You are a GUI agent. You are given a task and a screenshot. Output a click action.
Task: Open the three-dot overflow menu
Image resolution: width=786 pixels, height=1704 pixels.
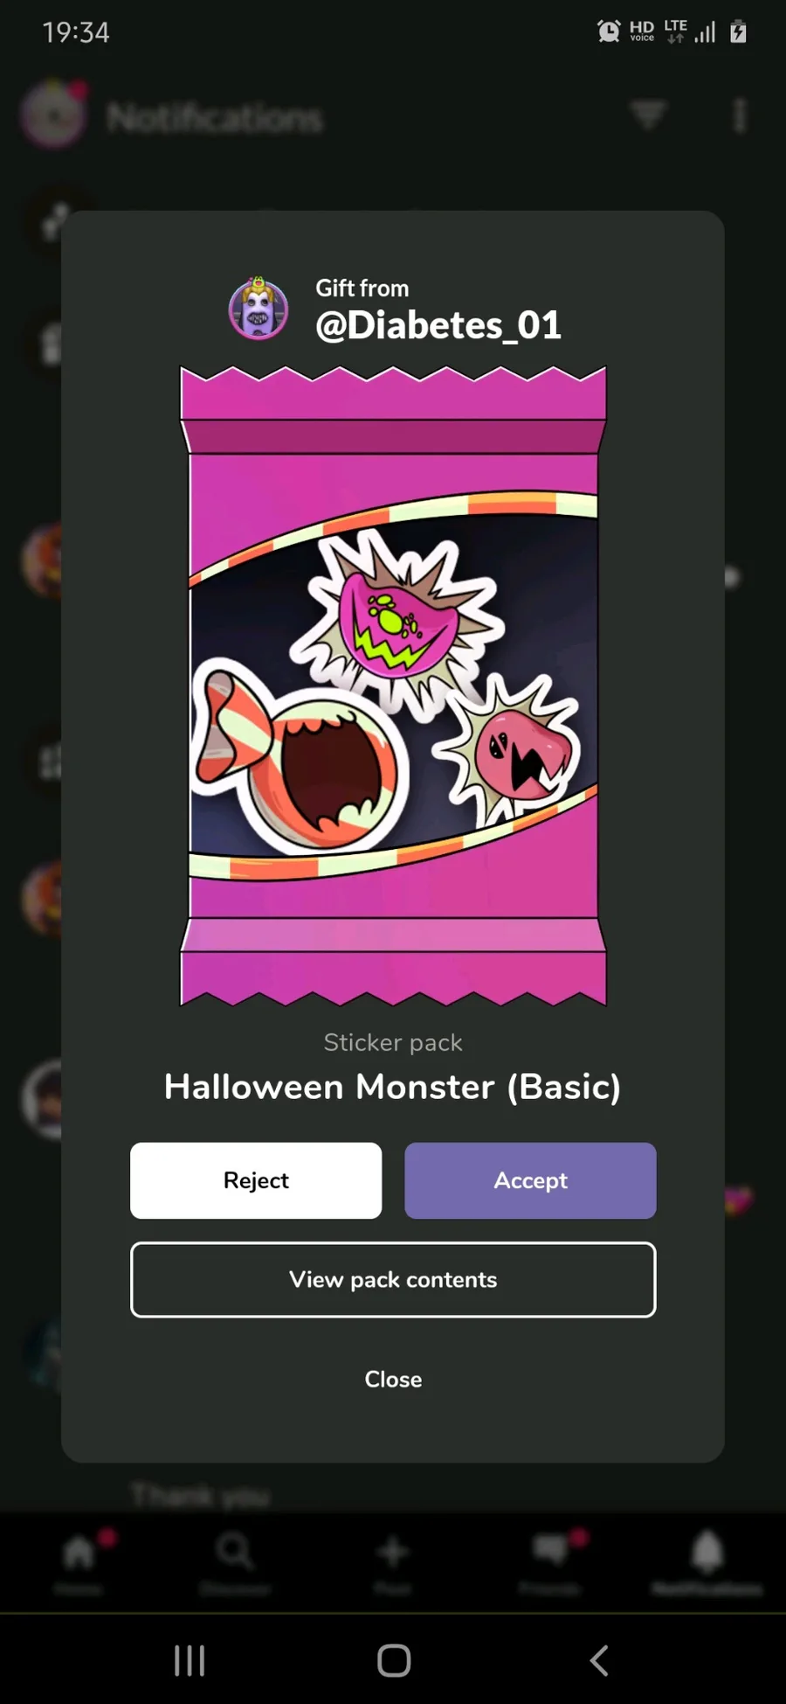(x=740, y=115)
